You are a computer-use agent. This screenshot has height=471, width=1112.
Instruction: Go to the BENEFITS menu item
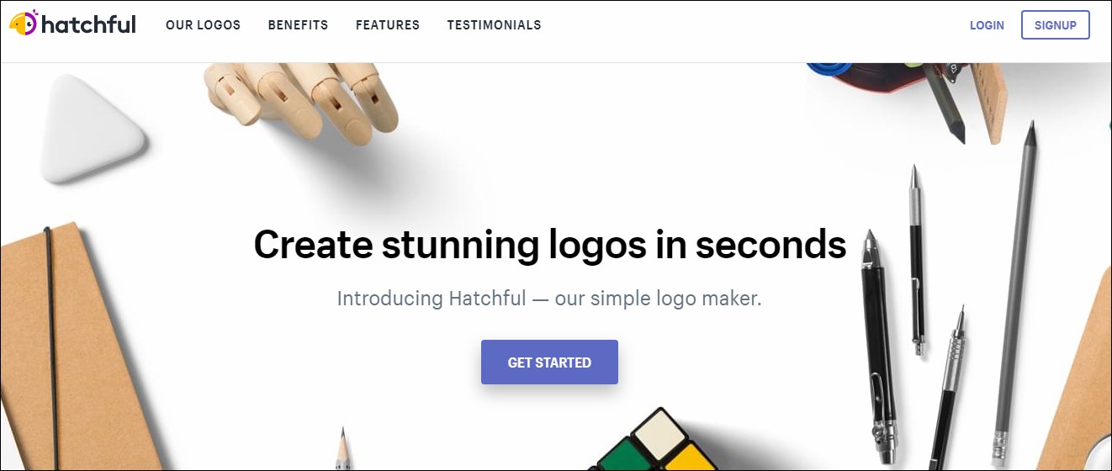coord(298,25)
